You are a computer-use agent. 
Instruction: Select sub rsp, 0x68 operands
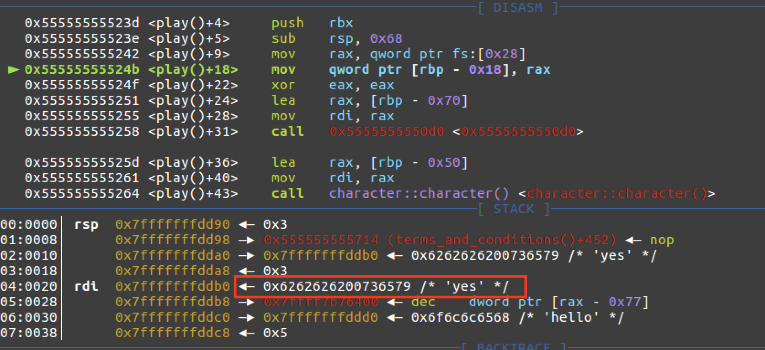[366, 38]
